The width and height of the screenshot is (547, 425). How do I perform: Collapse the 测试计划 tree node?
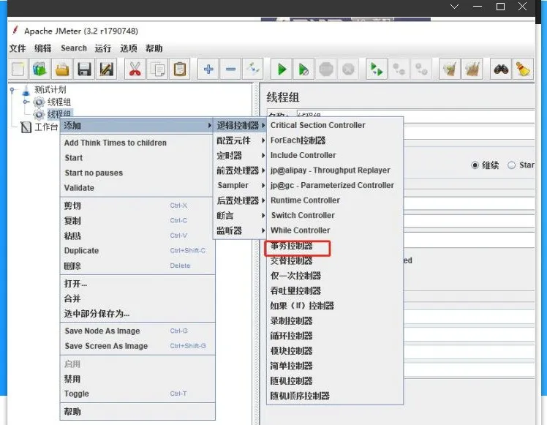click(12, 90)
